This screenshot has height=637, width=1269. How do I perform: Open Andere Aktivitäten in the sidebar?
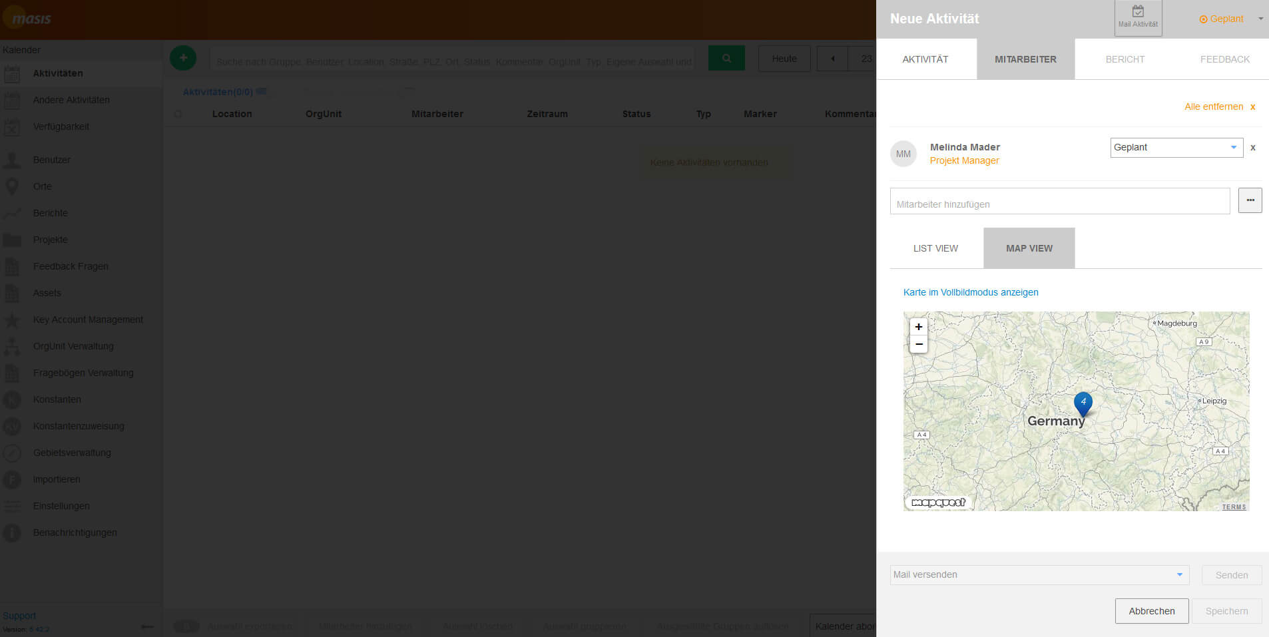click(81, 100)
